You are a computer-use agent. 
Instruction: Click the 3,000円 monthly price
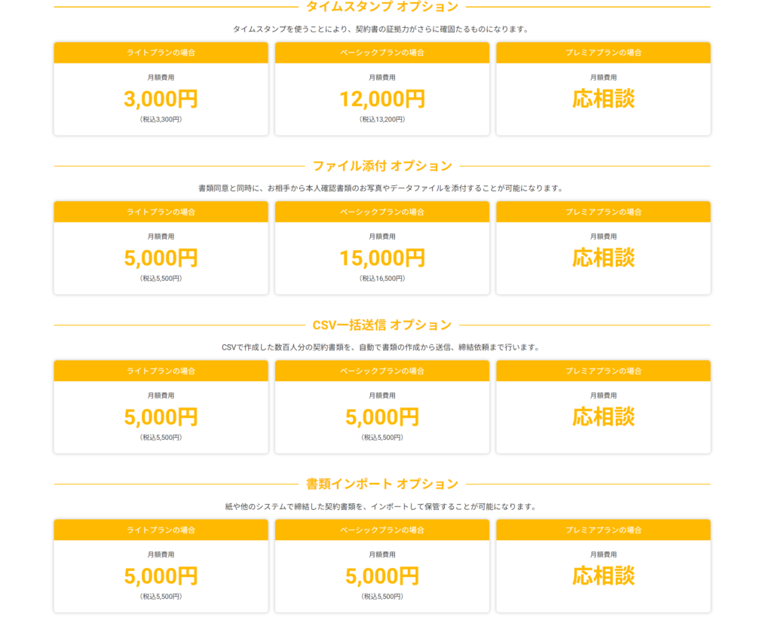161,99
